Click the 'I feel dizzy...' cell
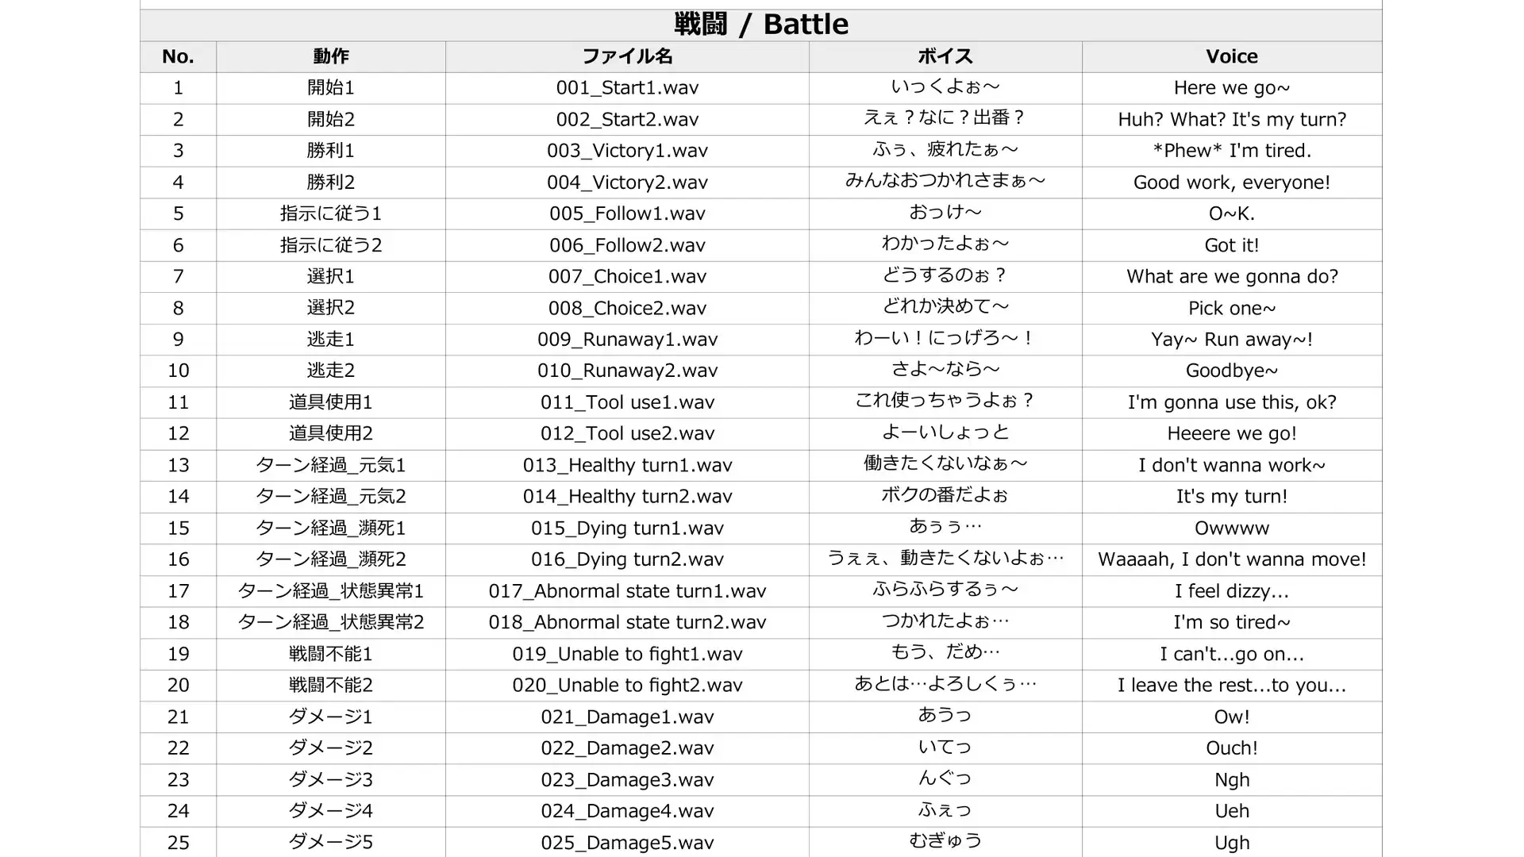The width and height of the screenshot is (1524, 857). point(1232,591)
